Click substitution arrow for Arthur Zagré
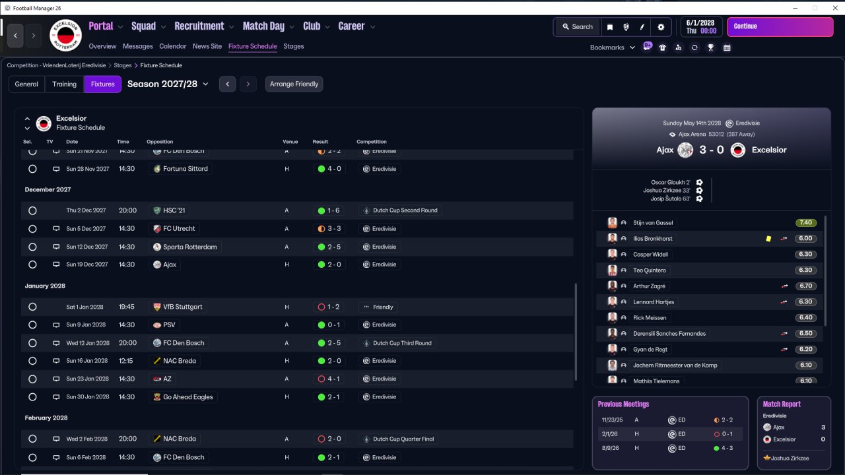 click(x=785, y=286)
